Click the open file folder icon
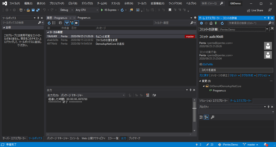The image size is (276, 147). pyautogui.click(x=28, y=10)
